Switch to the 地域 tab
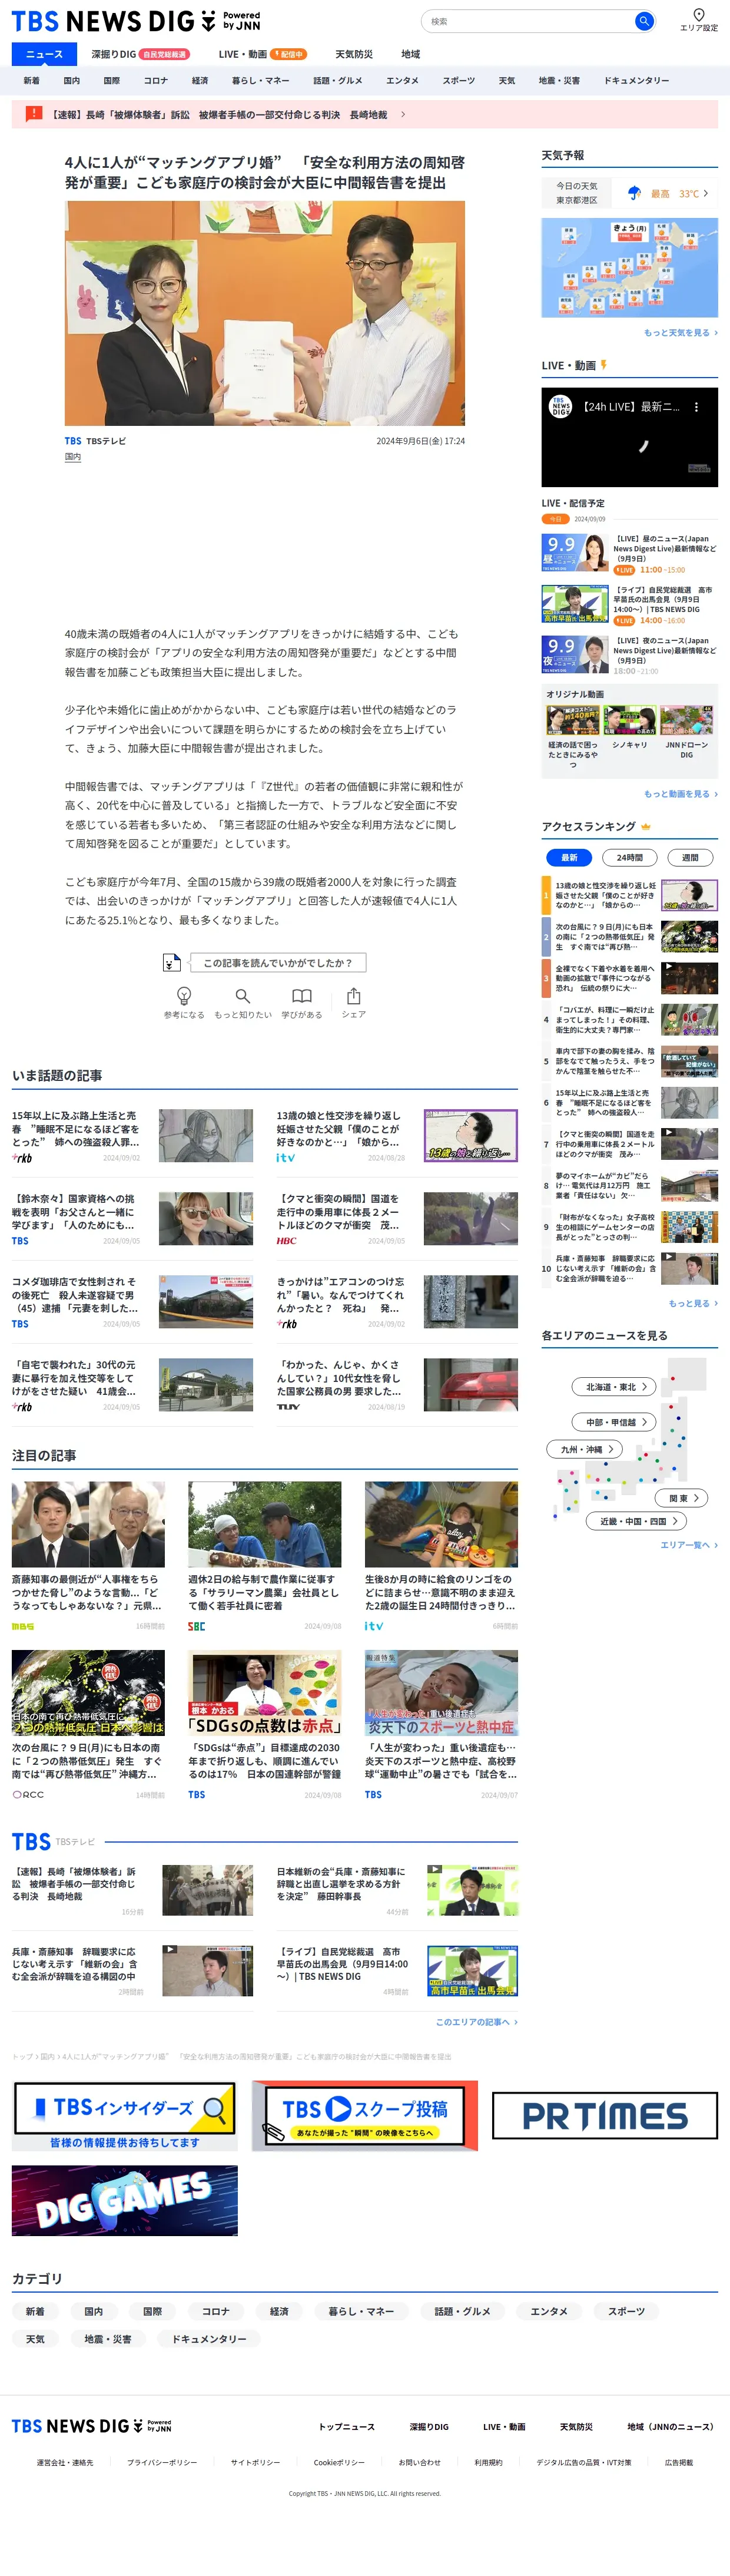 [411, 54]
